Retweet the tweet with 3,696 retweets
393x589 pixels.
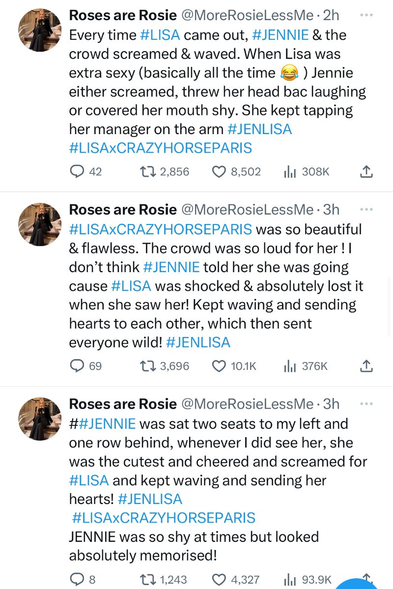tap(146, 366)
